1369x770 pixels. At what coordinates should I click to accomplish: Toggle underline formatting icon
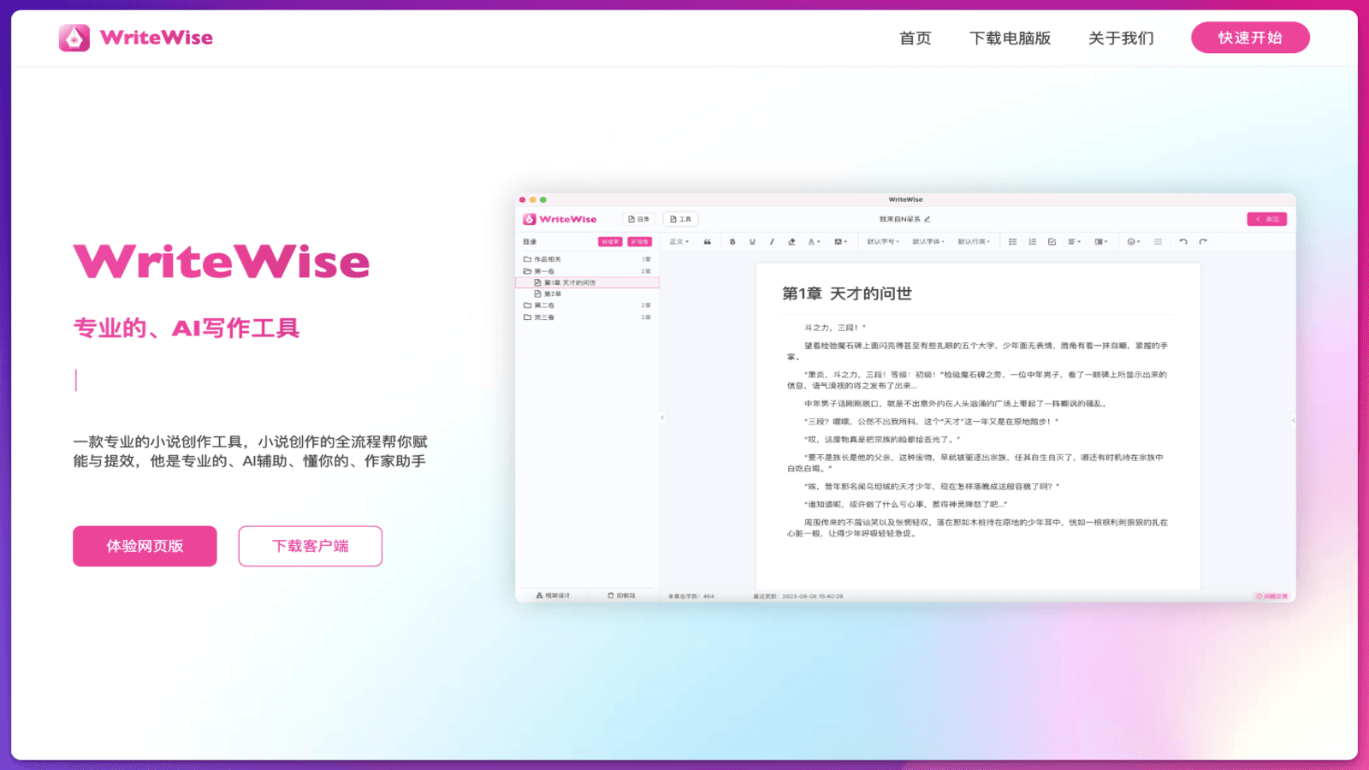click(752, 242)
